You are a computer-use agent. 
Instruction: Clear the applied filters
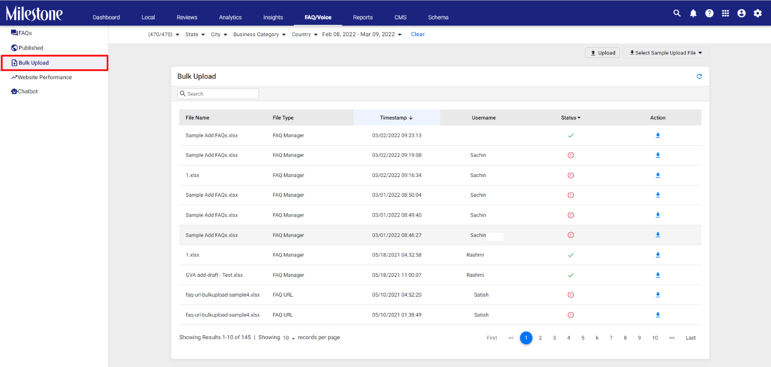[418, 34]
